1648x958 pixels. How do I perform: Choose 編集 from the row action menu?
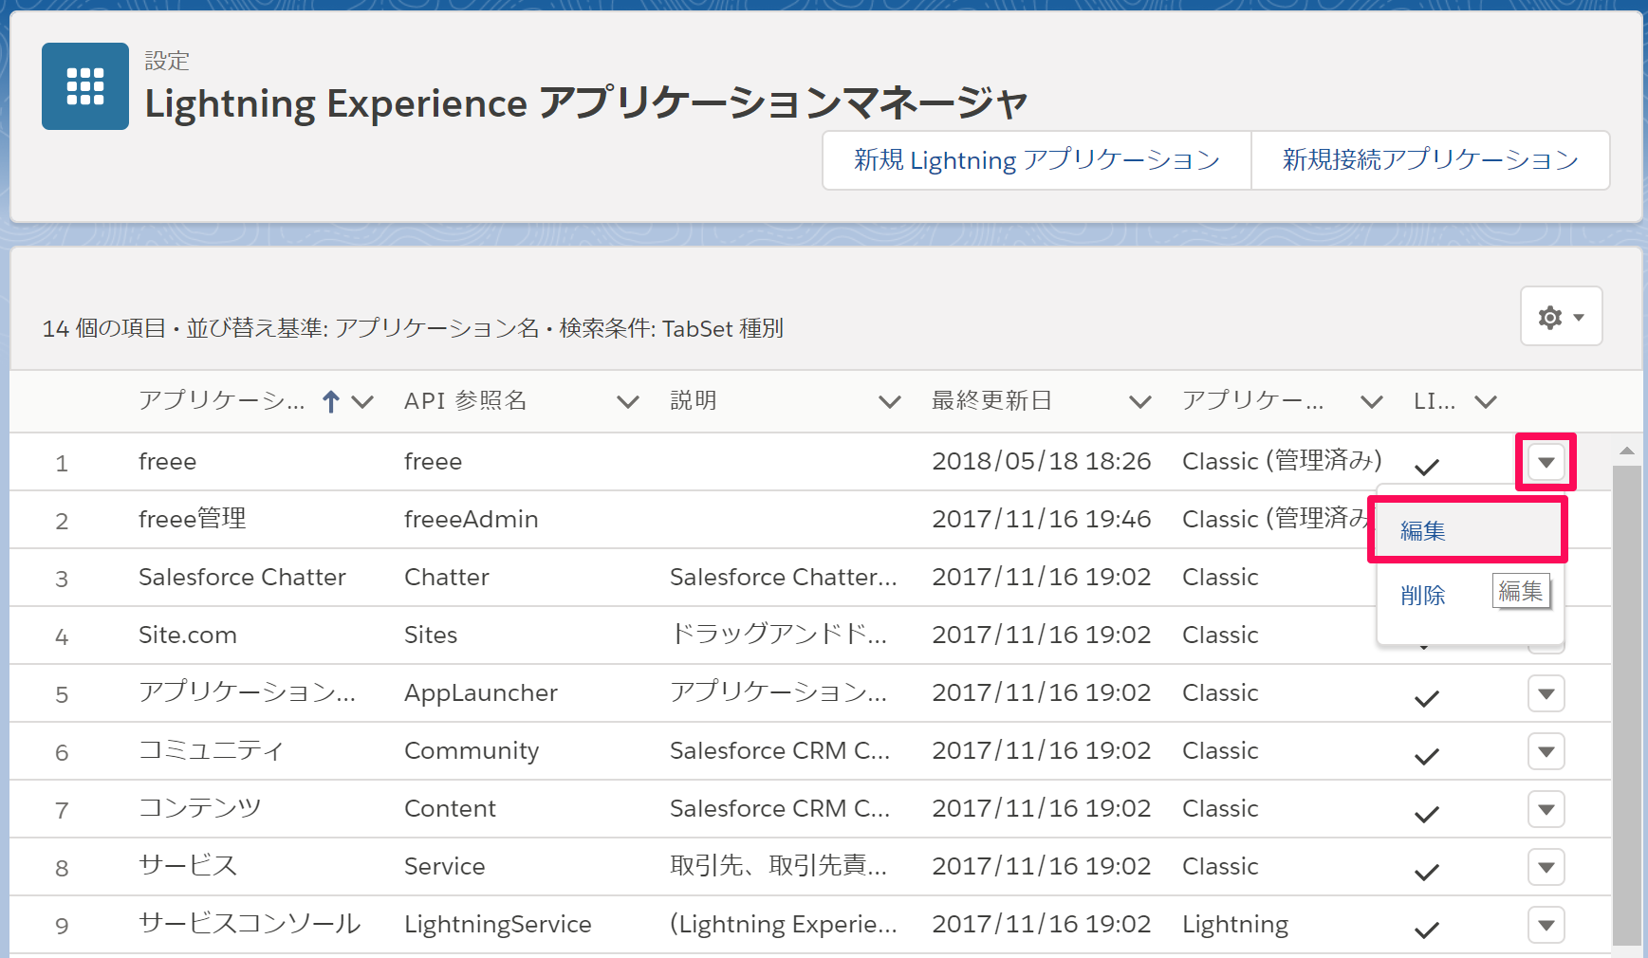pos(1468,531)
